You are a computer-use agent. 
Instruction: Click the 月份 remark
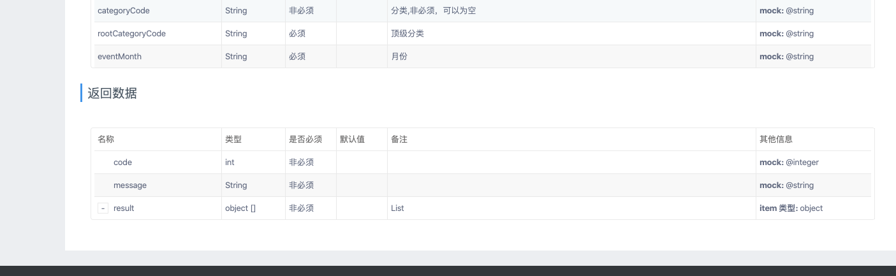(x=399, y=57)
